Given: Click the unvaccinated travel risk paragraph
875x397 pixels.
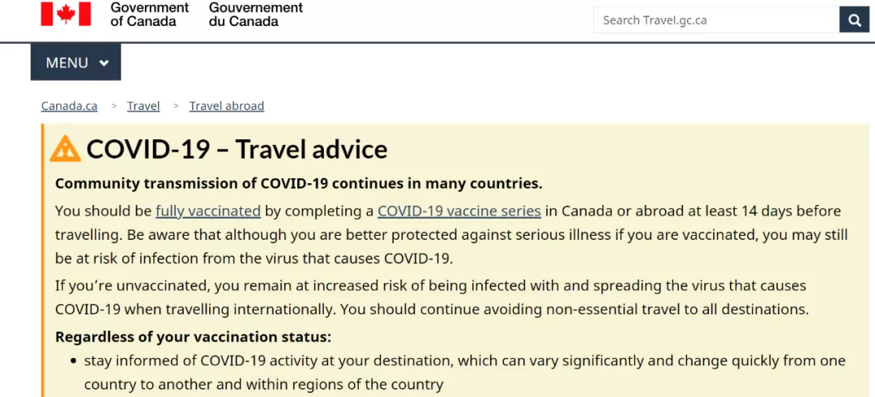Looking at the screenshot, I should tap(432, 297).
